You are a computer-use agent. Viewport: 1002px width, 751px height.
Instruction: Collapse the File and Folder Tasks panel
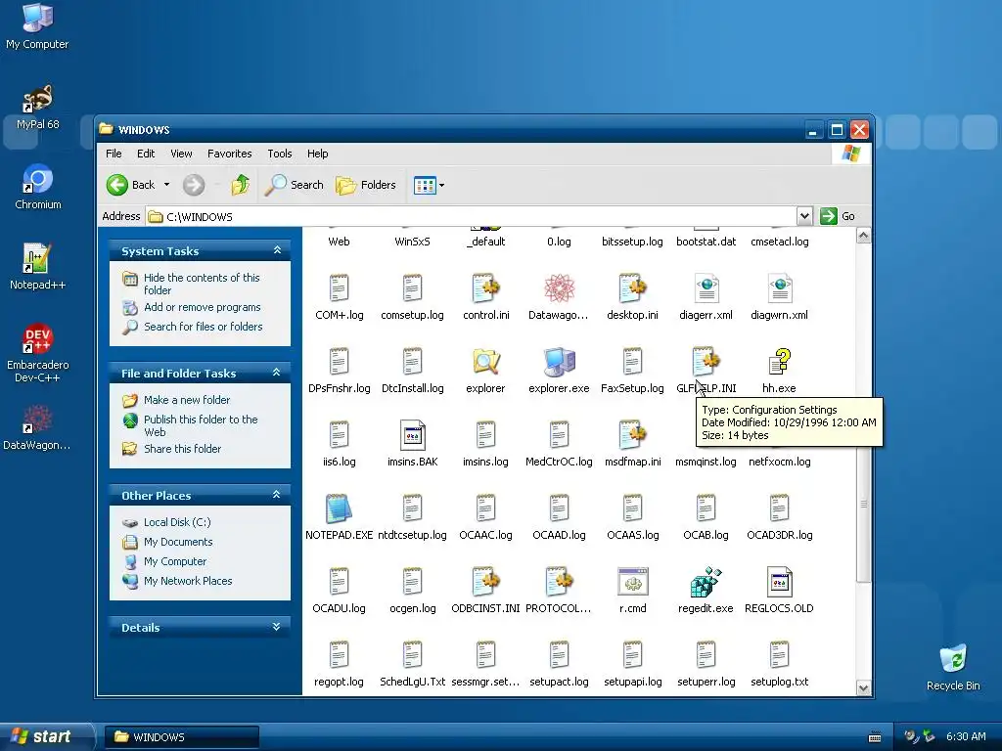pyautogui.click(x=277, y=373)
